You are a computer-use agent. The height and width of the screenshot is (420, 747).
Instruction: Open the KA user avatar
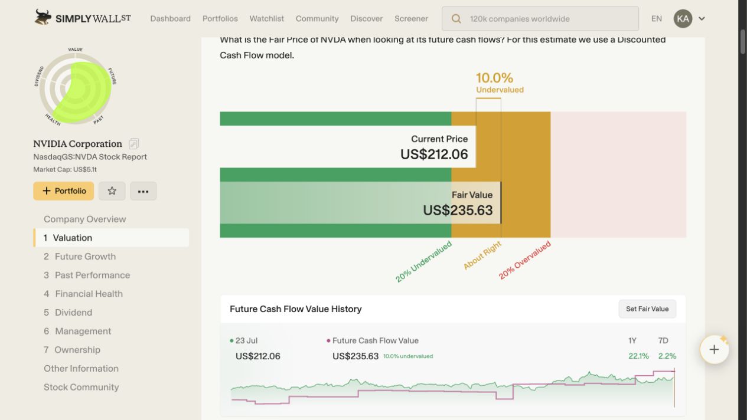[683, 19]
